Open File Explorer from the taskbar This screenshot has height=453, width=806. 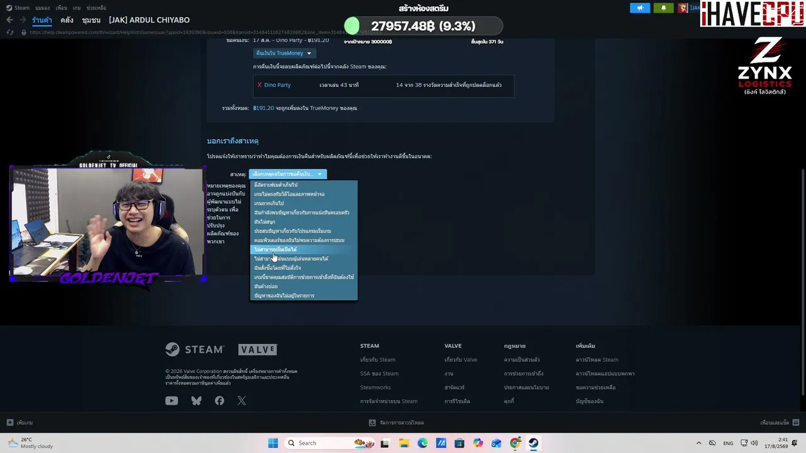pos(404,443)
